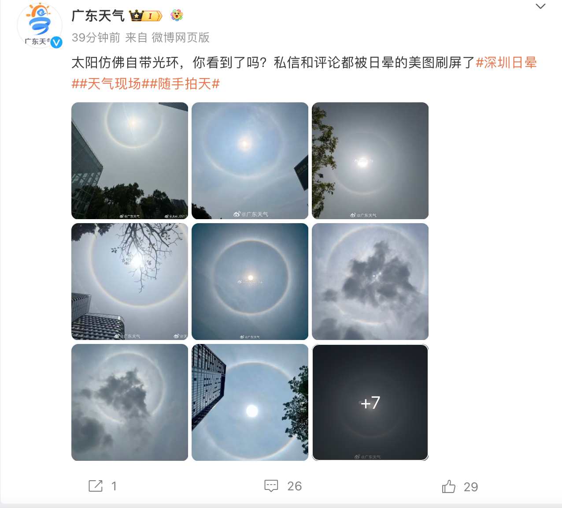Click the crown membership level badge

pyautogui.click(x=146, y=16)
